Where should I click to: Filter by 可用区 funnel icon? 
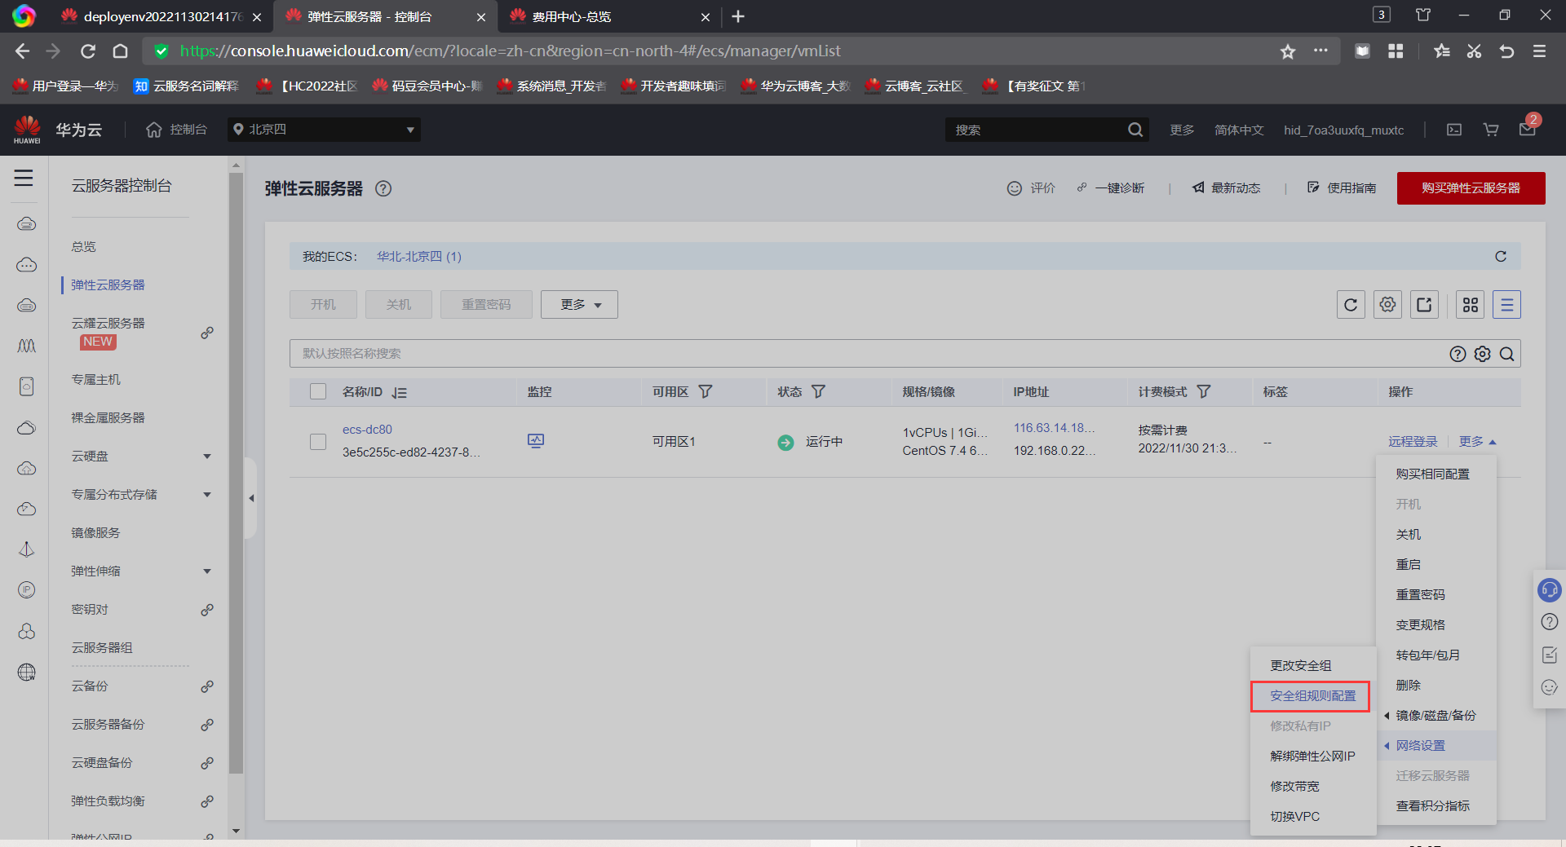(x=706, y=392)
